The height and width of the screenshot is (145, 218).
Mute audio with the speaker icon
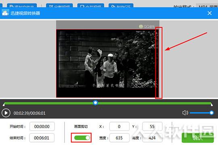click(185, 113)
